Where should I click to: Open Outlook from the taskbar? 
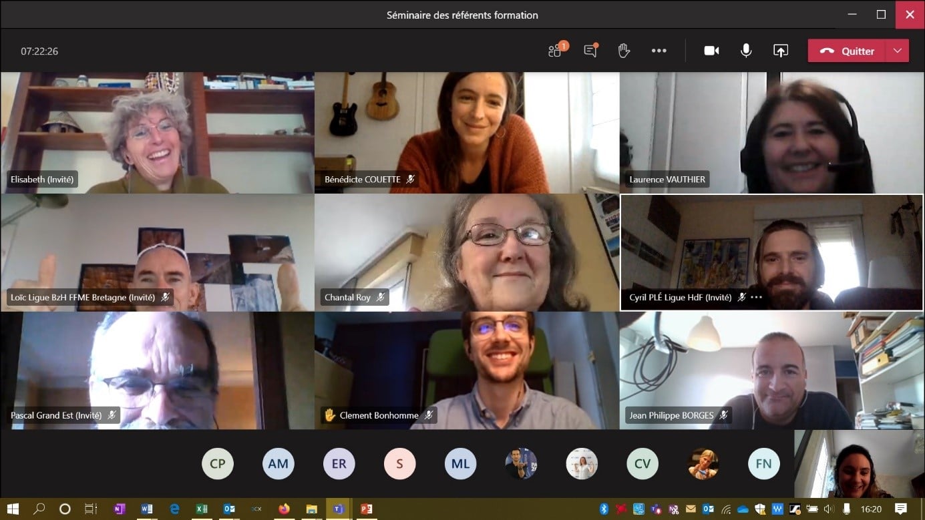pos(229,509)
